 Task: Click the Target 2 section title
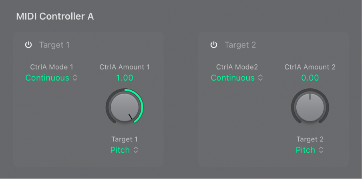tap(240, 45)
